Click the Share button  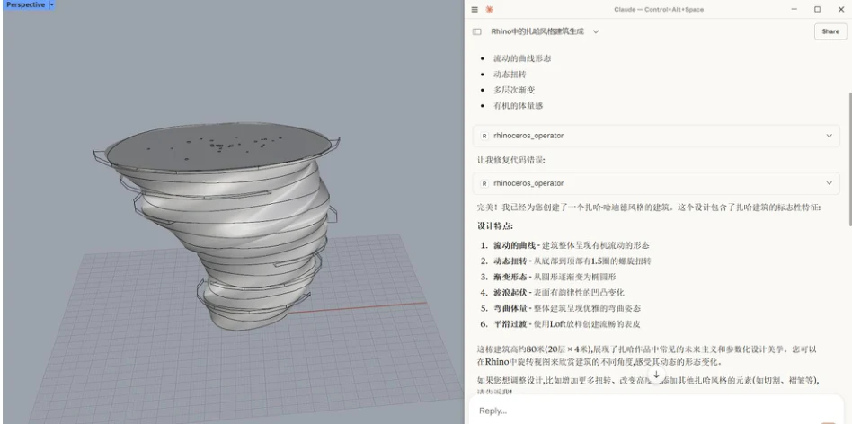(x=830, y=31)
